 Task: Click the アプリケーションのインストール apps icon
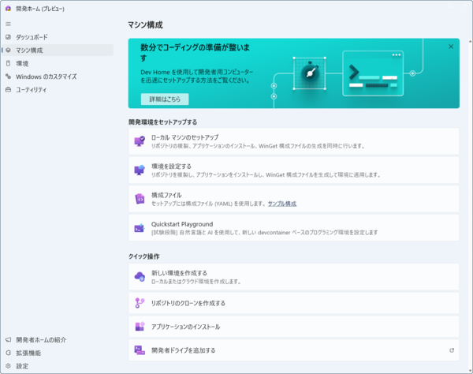click(140, 327)
